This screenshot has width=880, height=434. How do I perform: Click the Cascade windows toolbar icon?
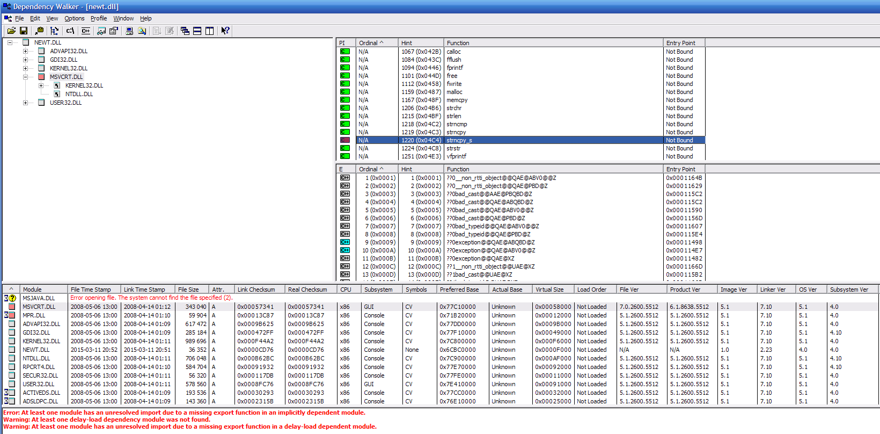pyautogui.click(x=185, y=31)
